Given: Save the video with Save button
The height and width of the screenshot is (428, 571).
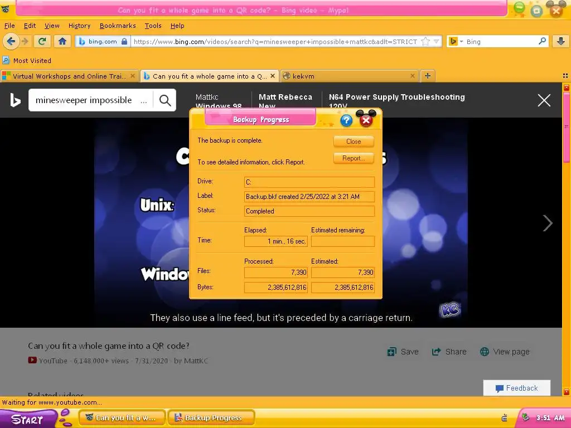Looking at the screenshot, I should coord(403,352).
